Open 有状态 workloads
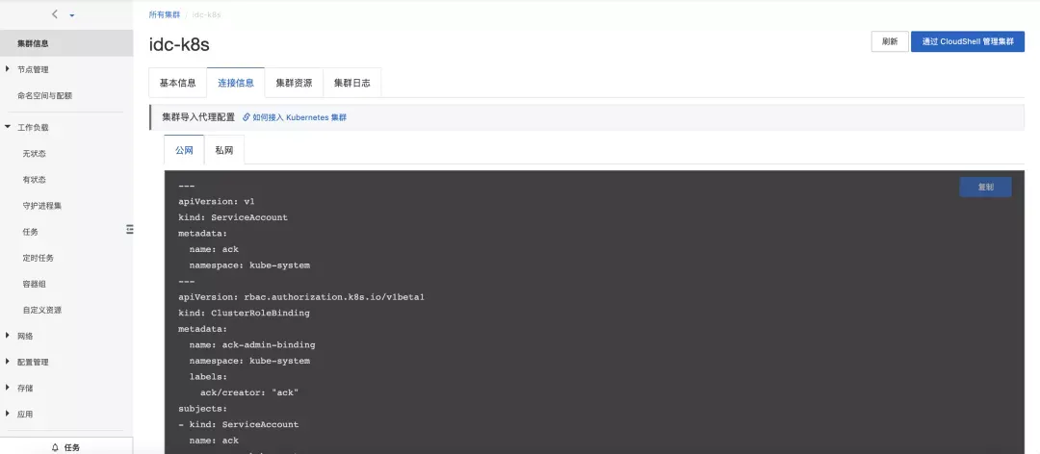This screenshot has height=454, width=1040. tap(35, 180)
